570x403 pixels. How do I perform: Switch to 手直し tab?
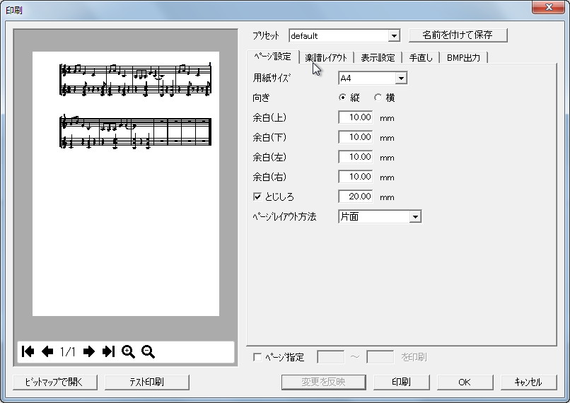pos(421,57)
